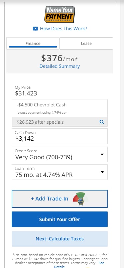Screen dimensions: 124x268
Task: Select the -$4,500 Chevrolet Cash special
Action: [x=60, y=108]
